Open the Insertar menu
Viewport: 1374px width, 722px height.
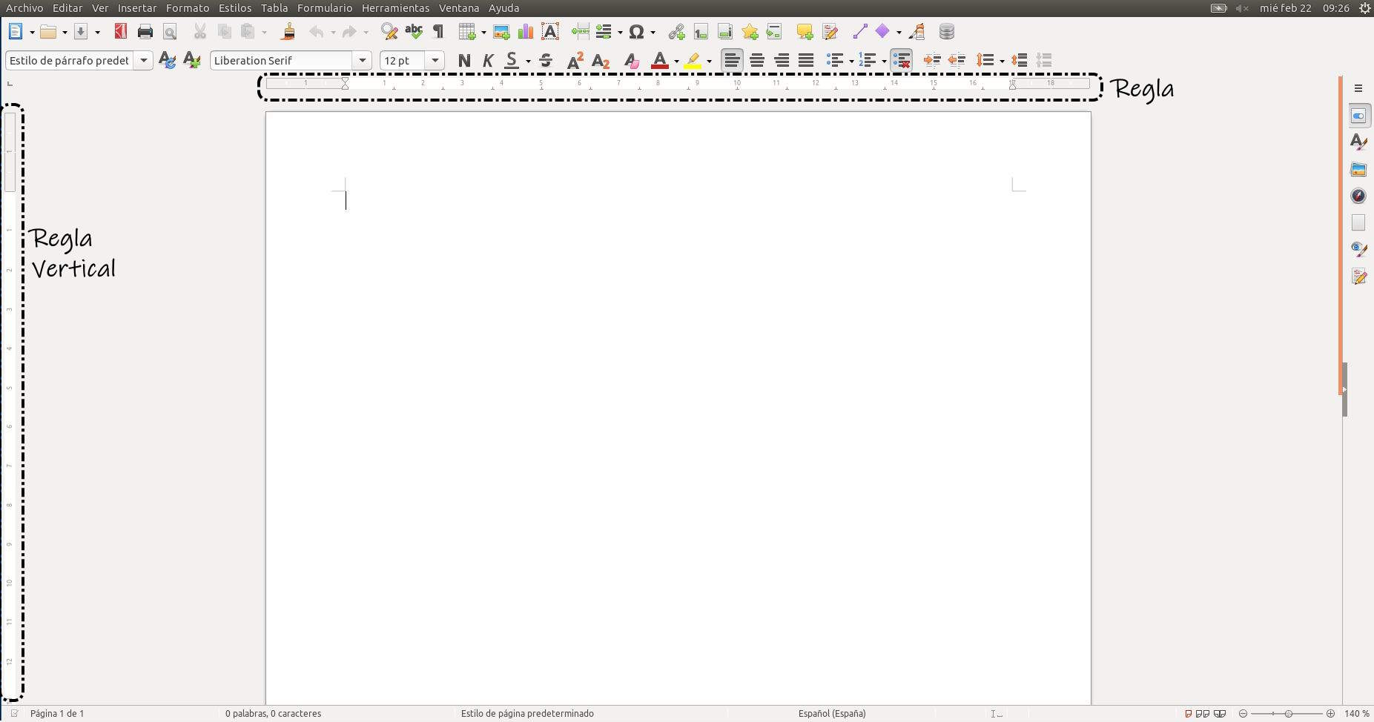point(137,8)
